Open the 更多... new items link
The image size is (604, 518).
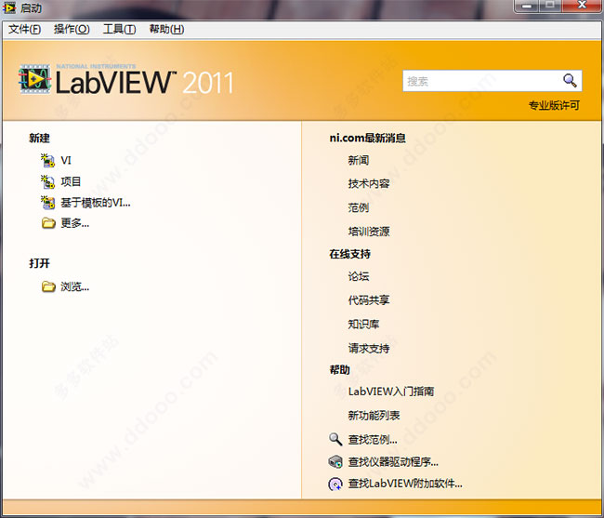point(74,223)
